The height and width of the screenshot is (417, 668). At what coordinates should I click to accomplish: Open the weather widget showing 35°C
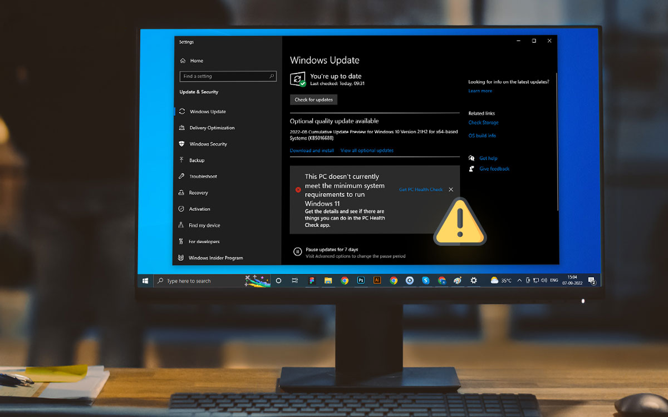[x=501, y=281]
